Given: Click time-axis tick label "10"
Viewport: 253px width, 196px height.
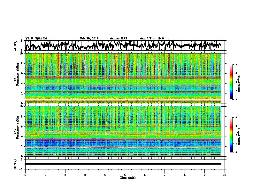Looking at the screenshot, I should (225, 175).
